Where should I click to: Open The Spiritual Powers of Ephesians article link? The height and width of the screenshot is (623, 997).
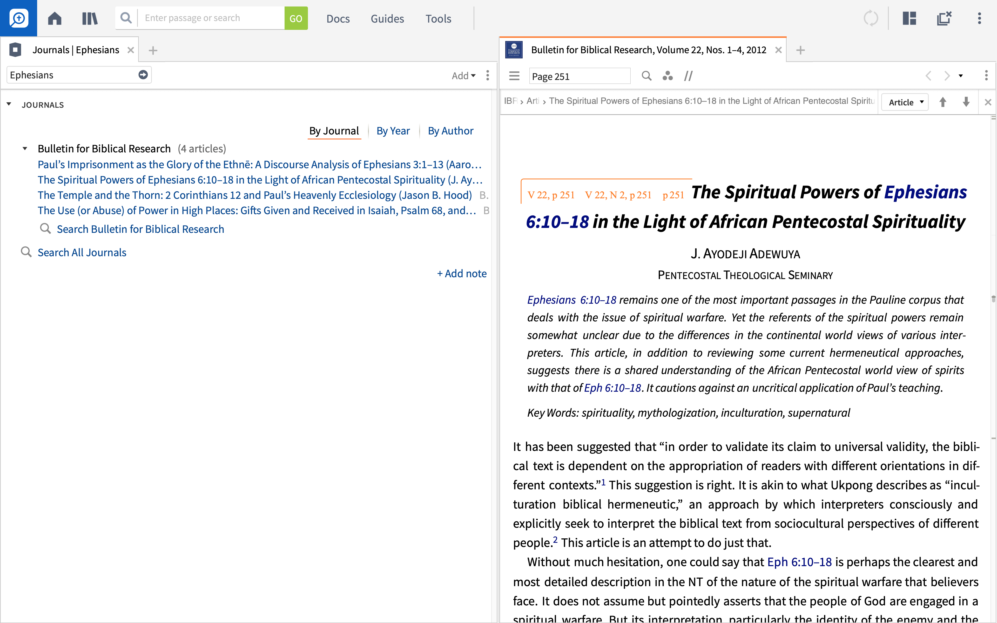pos(260,180)
